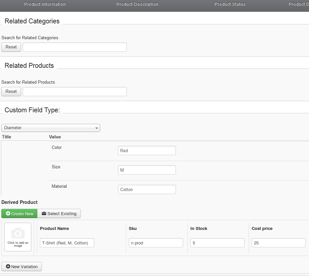This screenshot has width=309, height=280.
Task: Reset the Related Categories search
Action: click(11, 47)
